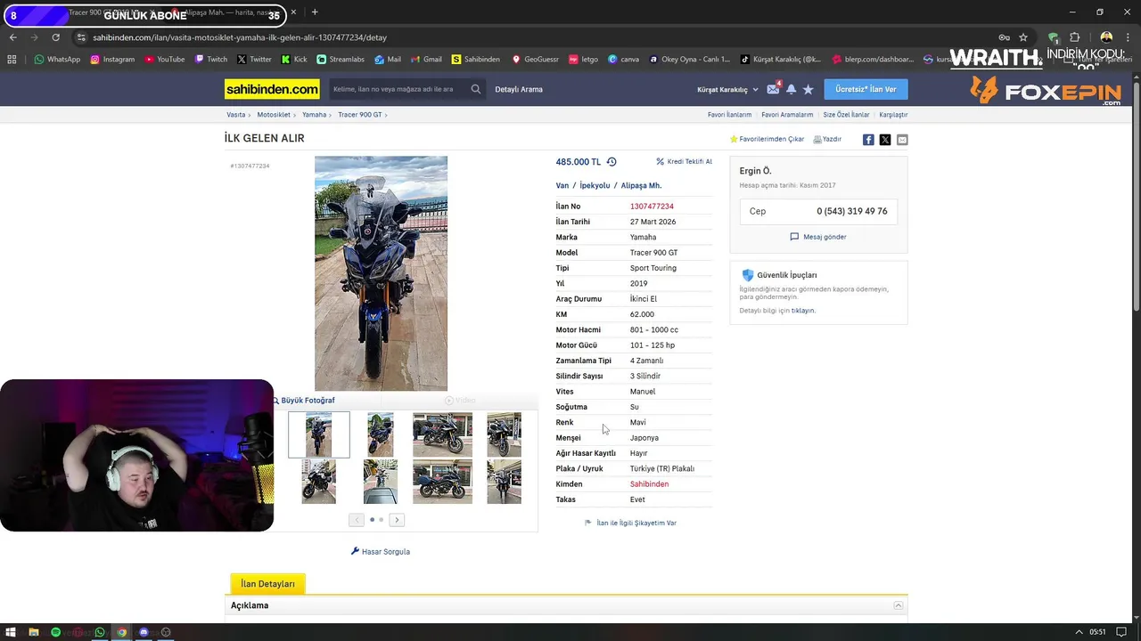The height and width of the screenshot is (641, 1141).
Task: Click Kredi Teklifi Al link
Action: tap(685, 162)
